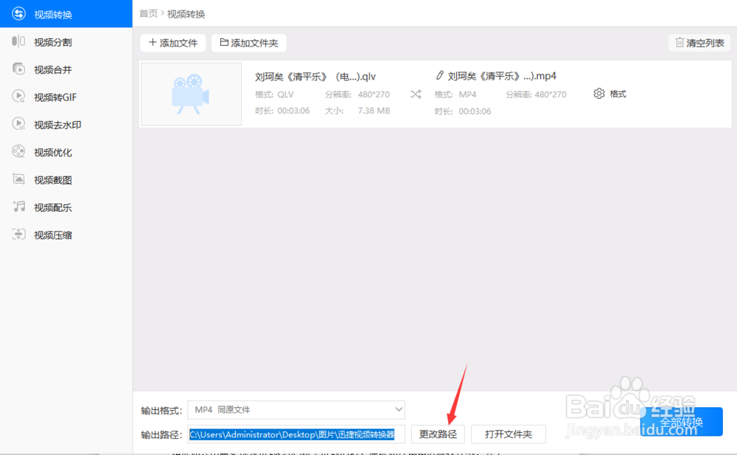Open the 输出格式 output format dropdown
737x455 pixels.
[x=296, y=409]
